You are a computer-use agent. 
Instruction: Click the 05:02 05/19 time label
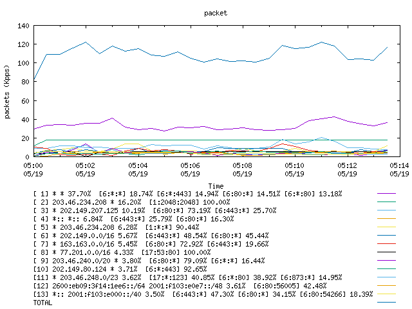(x=86, y=170)
